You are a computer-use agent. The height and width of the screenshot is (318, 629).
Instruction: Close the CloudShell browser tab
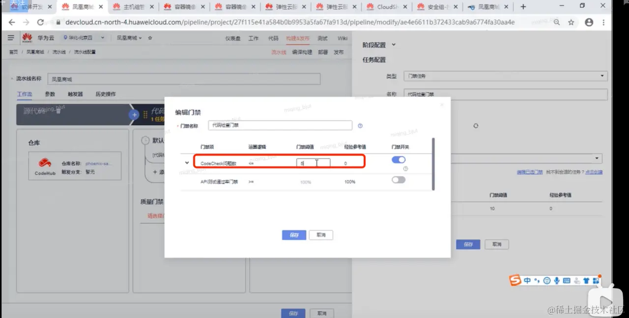[404, 7]
